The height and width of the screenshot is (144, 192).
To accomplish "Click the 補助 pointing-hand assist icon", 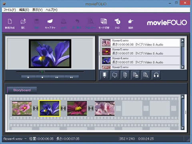I will 131,24.
